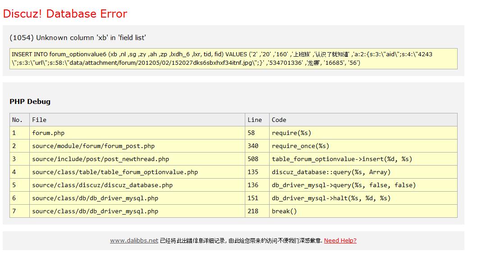Click line number 151
Screen dimensions: 477x265
[x=257, y=198]
